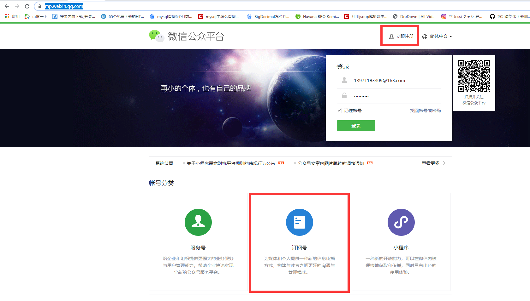530x301 pixels.
Task: Click the 微信公众平台 title text
Action: [x=196, y=37]
